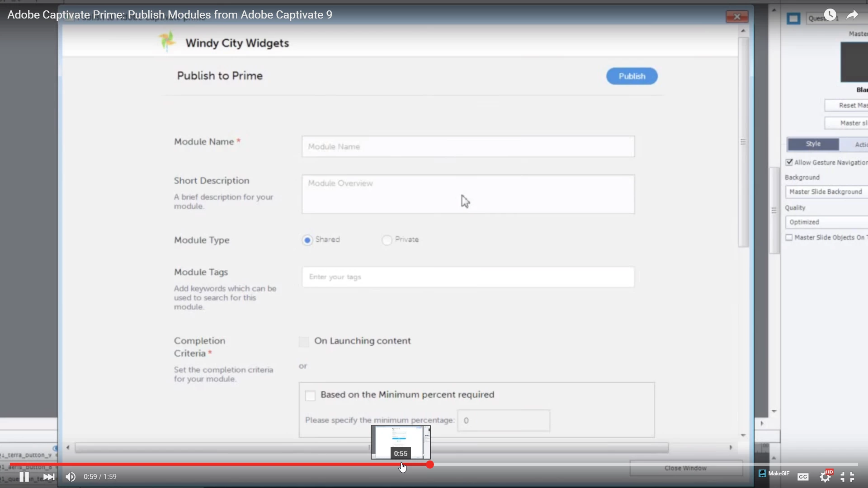This screenshot has height=488, width=868.
Task: Mute the video volume
Action: (71, 477)
